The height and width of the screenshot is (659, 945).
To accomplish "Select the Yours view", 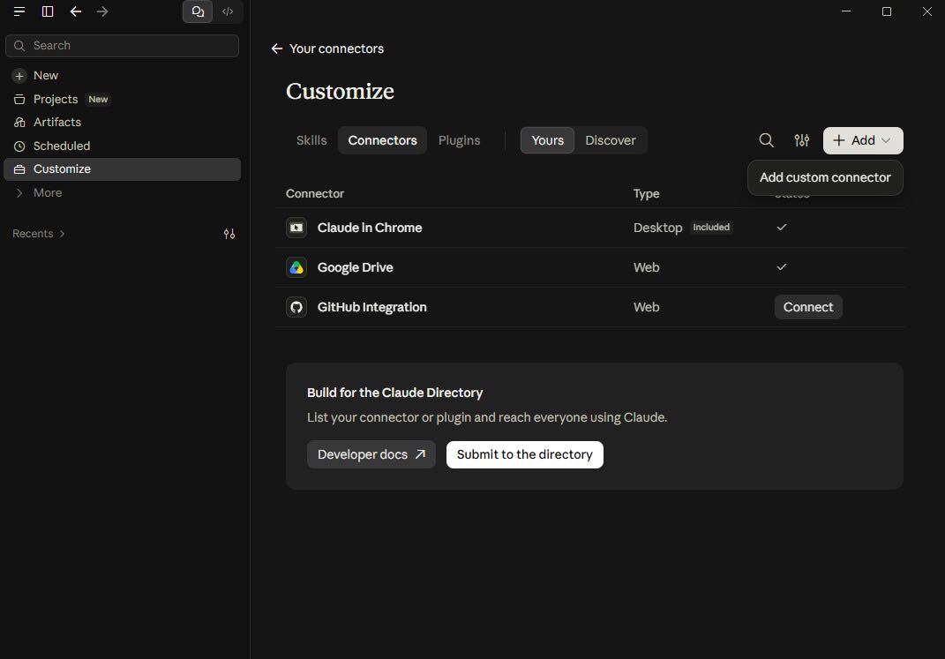I will (x=548, y=140).
